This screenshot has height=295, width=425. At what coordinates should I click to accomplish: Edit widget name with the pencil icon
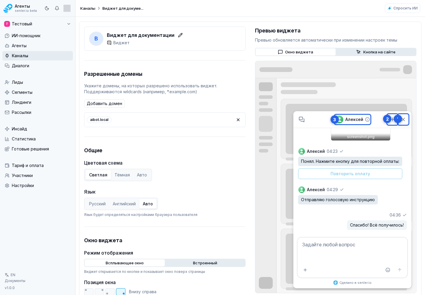[x=180, y=35]
